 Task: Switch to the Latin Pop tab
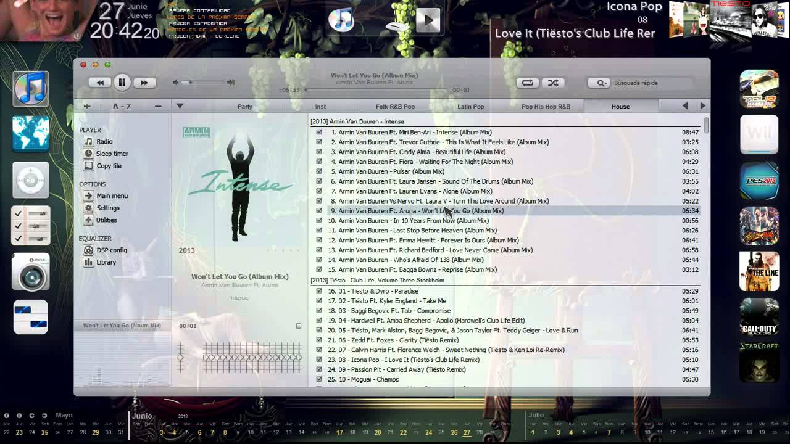[470, 106]
